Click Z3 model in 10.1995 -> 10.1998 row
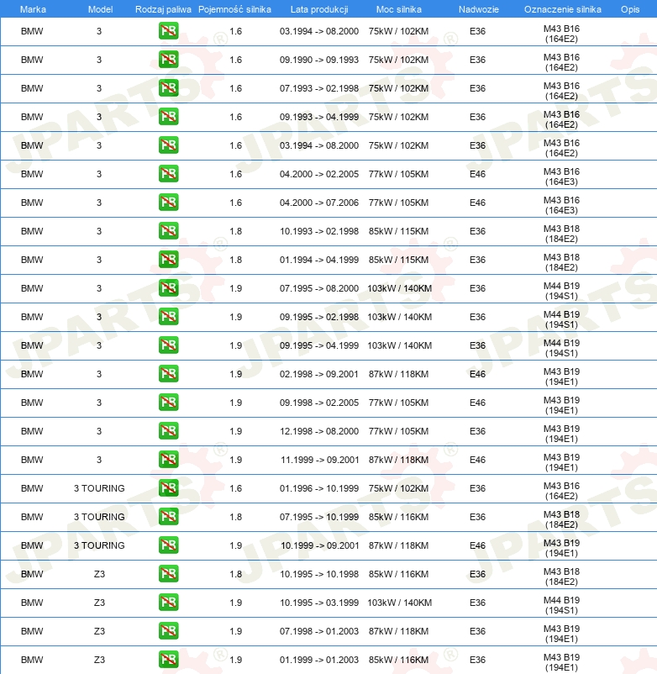Viewport: 657px width, 674px height. click(99, 574)
